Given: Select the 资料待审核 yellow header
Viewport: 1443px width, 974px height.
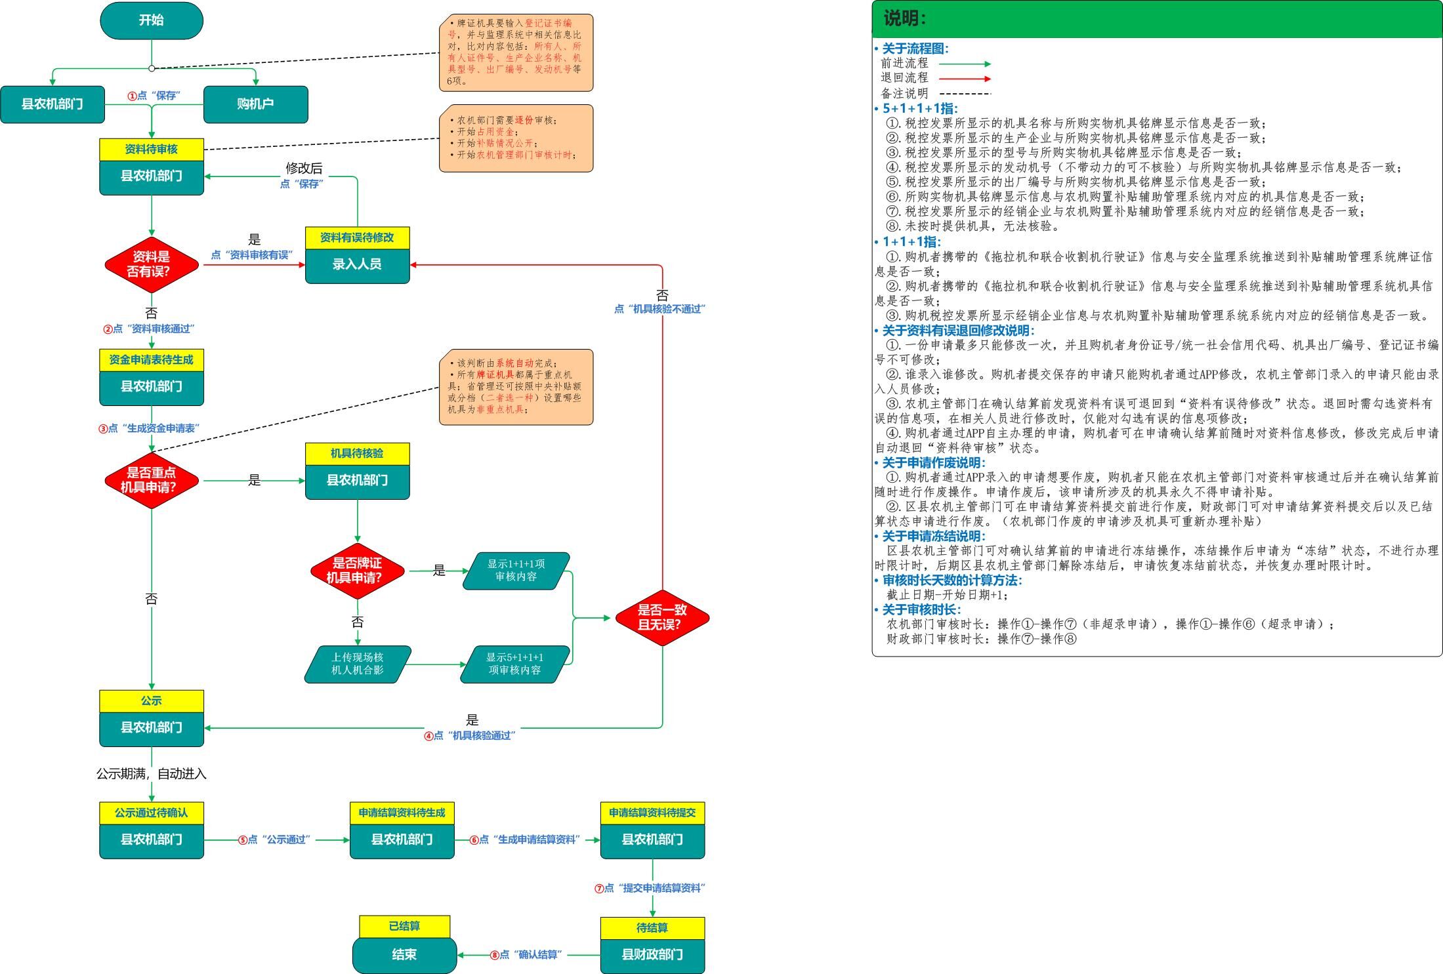Looking at the screenshot, I should [x=151, y=150].
